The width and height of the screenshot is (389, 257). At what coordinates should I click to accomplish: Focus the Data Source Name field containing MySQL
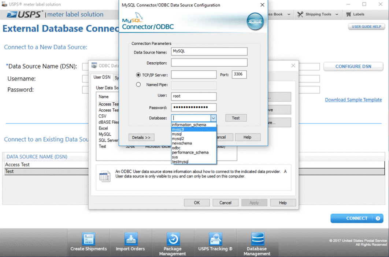click(x=209, y=51)
